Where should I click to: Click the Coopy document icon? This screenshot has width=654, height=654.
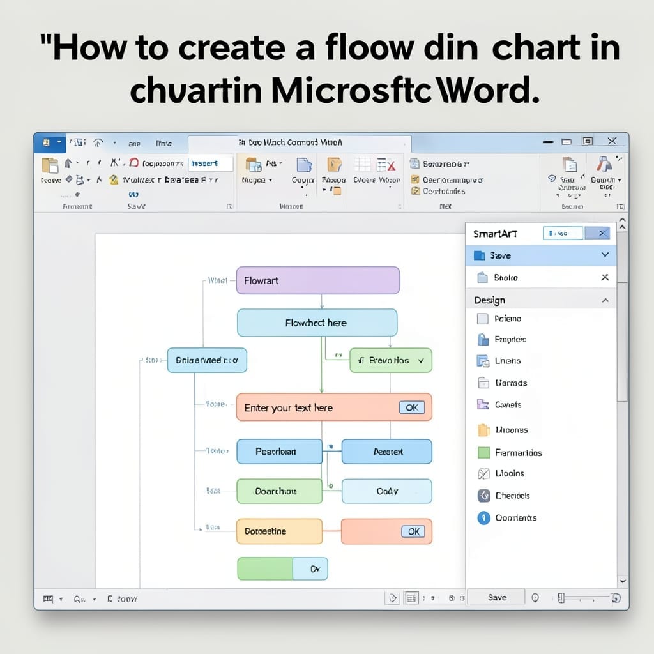point(304,165)
